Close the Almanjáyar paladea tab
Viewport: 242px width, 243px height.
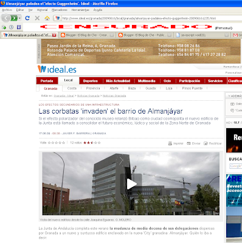click(x=54, y=35)
